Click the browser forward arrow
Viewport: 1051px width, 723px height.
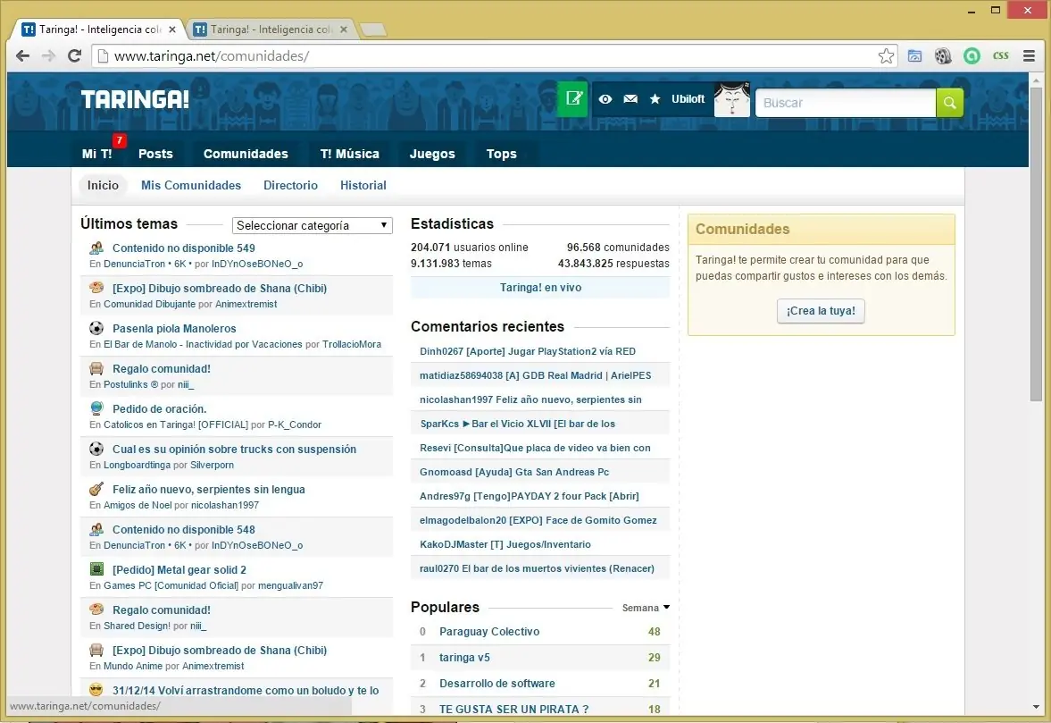point(48,56)
